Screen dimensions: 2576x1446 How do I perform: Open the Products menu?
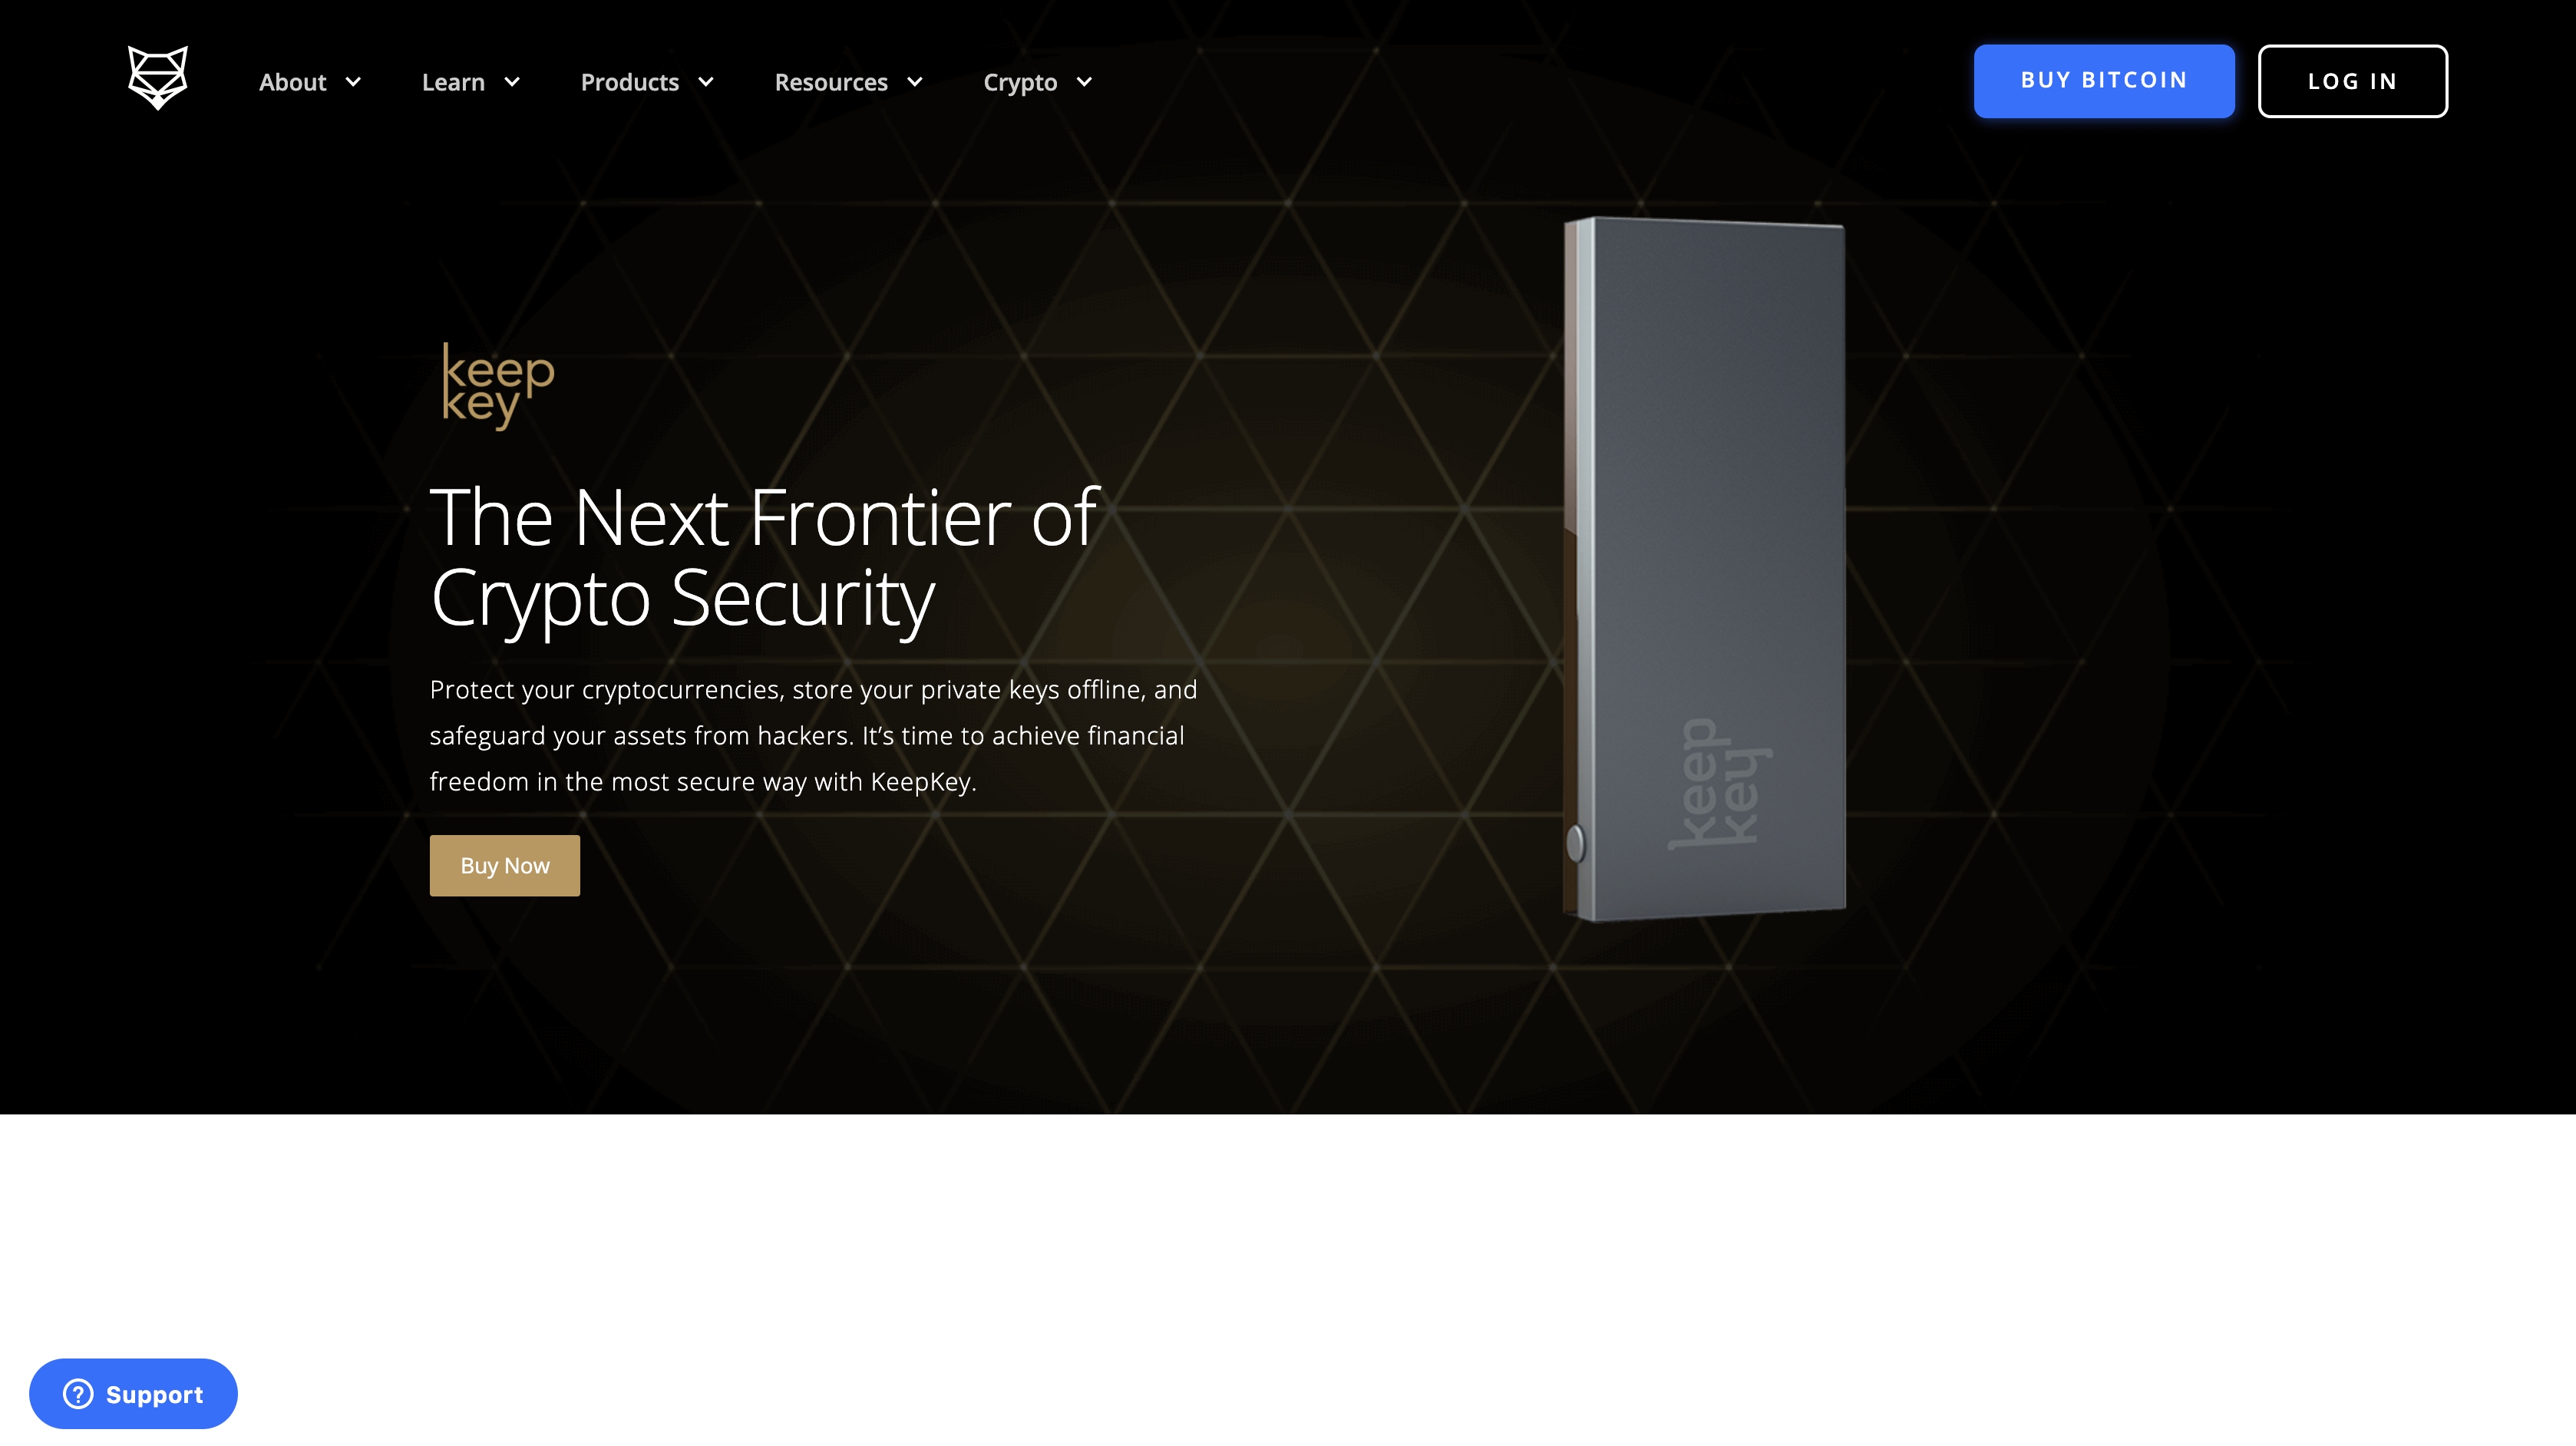tap(648, 82)
